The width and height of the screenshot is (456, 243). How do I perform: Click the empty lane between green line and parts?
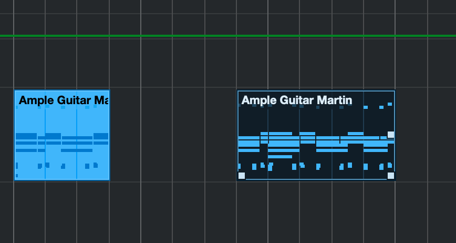[228, 62]
